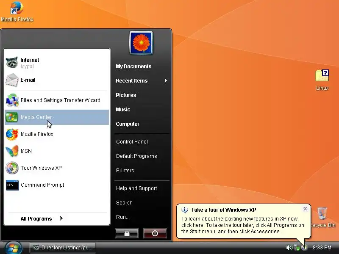Open My Documents
The image size is (339, 254).
(x=133, y=66)
